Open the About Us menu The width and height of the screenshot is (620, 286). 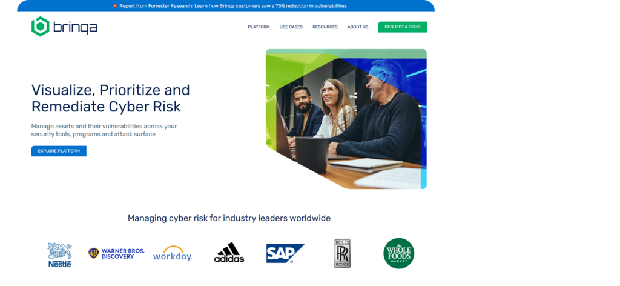tap(358, 27)
